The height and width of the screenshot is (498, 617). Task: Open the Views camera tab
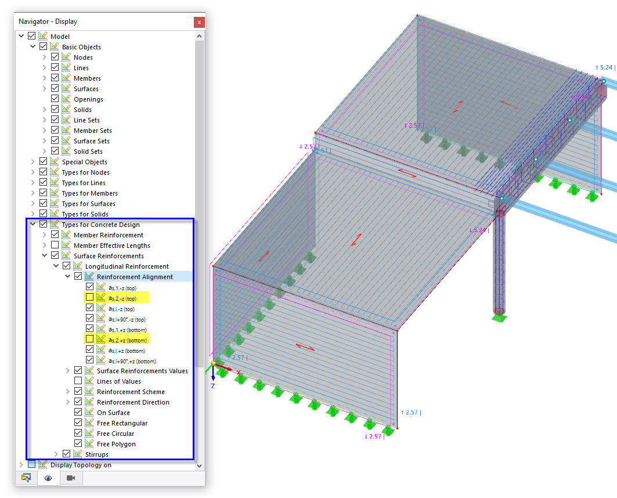click(x=71, y=478)
